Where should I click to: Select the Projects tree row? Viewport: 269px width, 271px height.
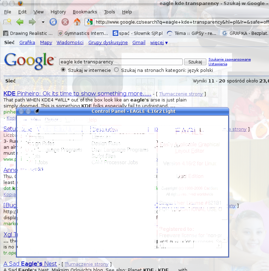pyautogui.click(x=34, y=169)
